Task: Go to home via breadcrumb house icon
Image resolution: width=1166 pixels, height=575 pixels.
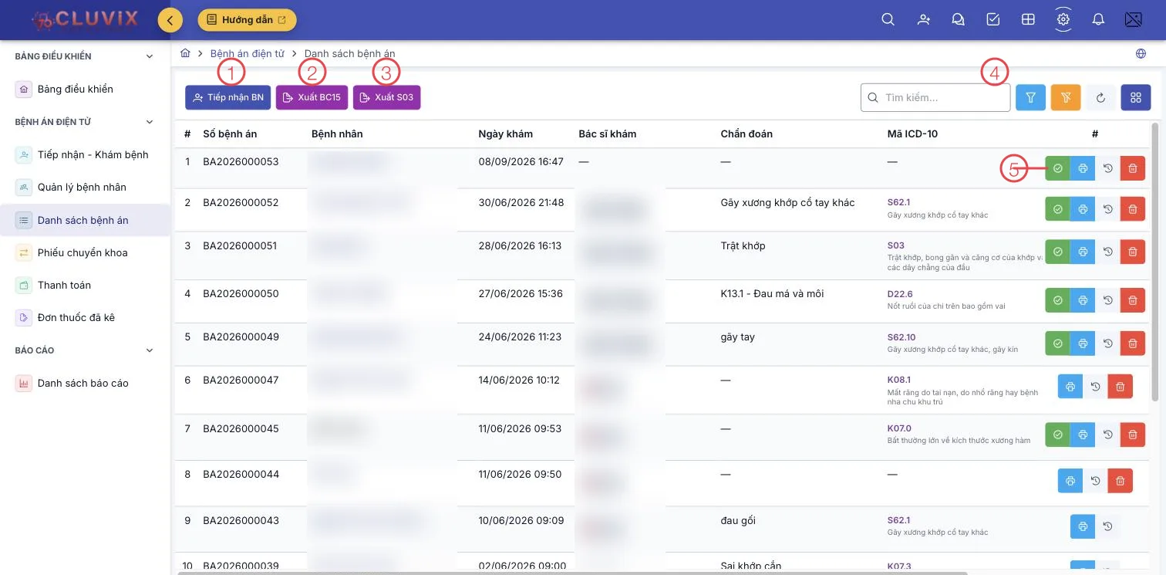Action: coord(185,53)
